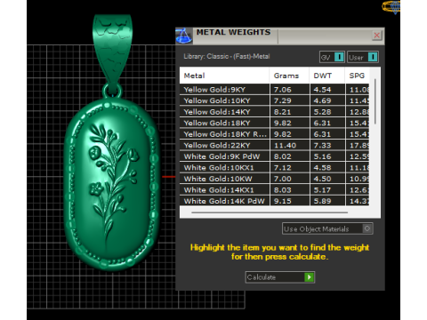This screenshot has width=427, height=320.
Task: Close the Metal Weights panel
Action: pyautogui.click(x=377, y=36)
